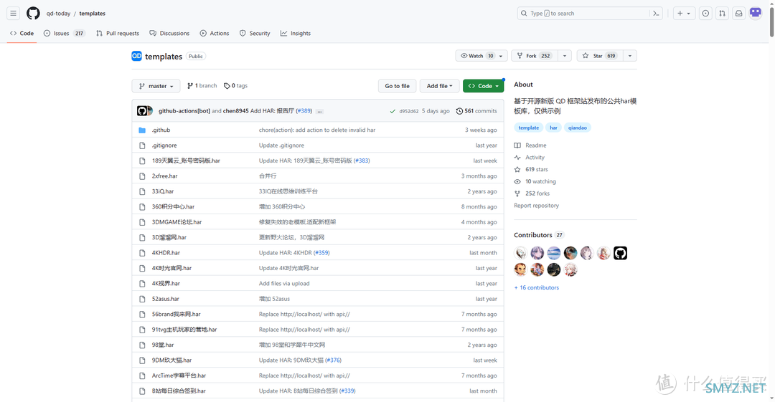Open the green Code dropdown

(x=484, y=86)
